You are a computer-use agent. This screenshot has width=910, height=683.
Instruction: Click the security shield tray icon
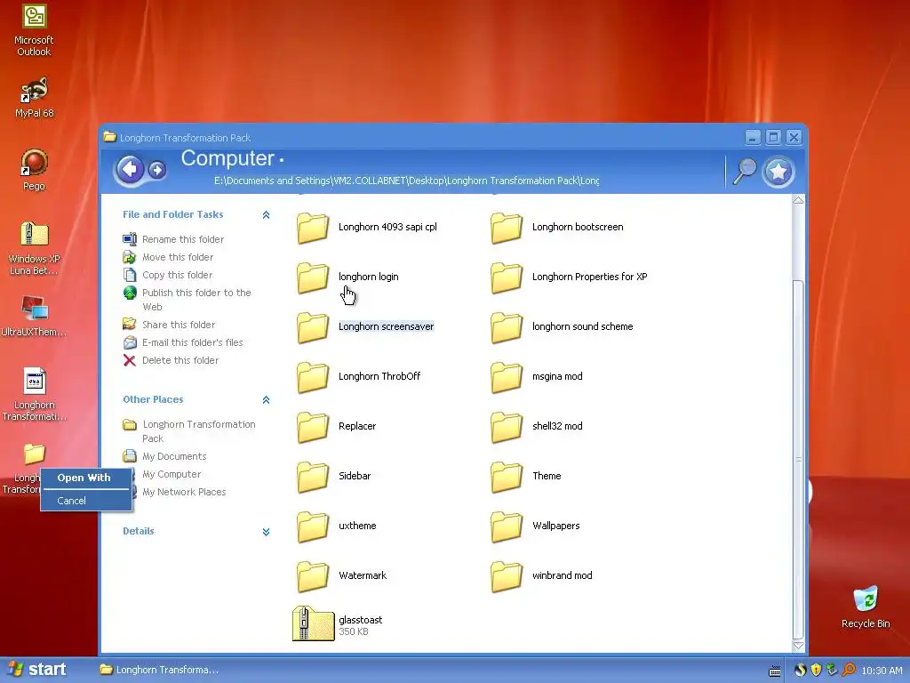(x=816, y=671)
